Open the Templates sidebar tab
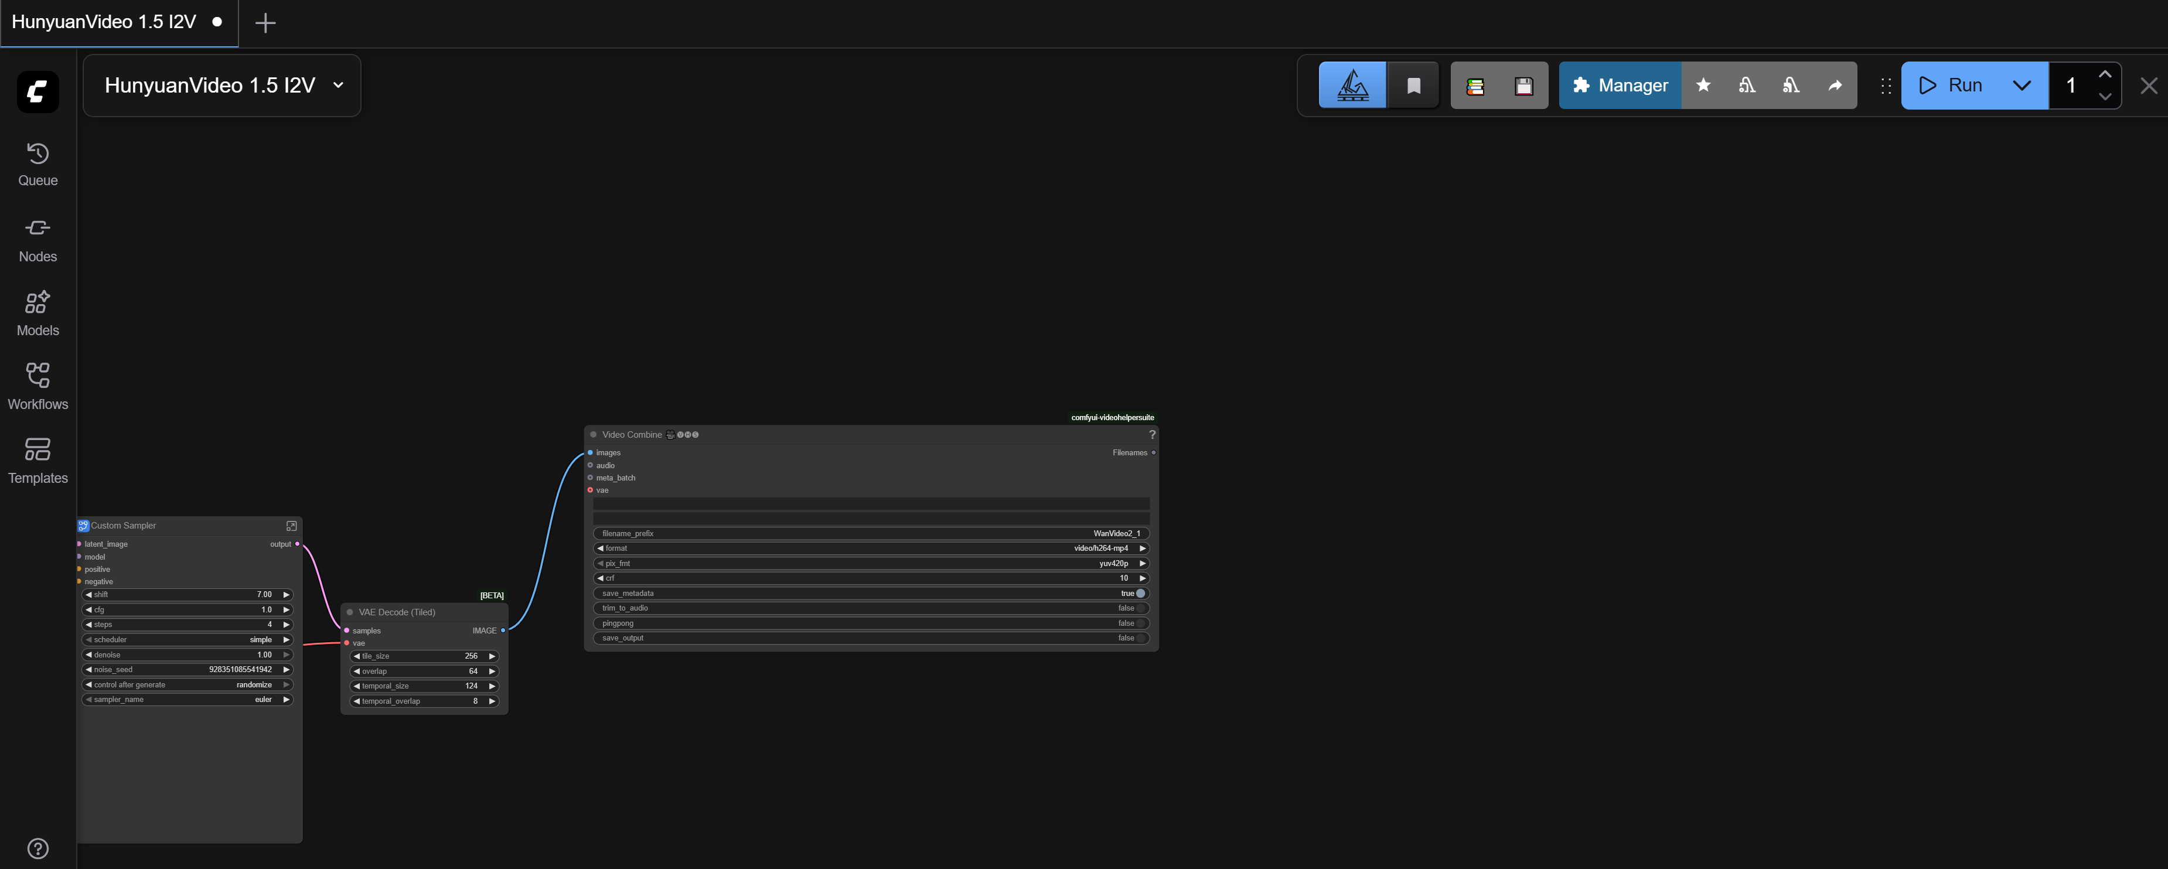The width and height of the screenshot is (2168, 869). tap(38, 461)
